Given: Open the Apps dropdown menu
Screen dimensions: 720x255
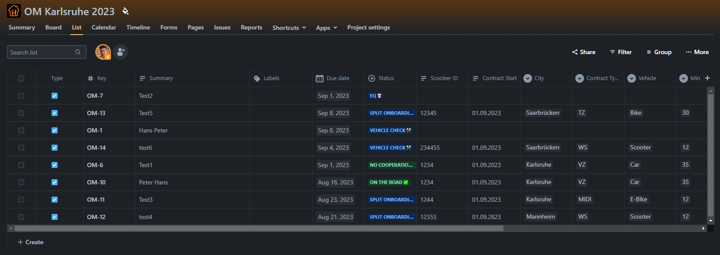Looking at the screenshot, I should 327,28.
